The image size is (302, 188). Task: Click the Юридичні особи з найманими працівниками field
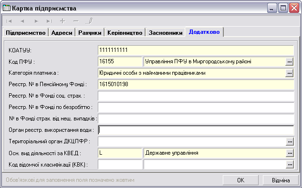(x=191, y=73)
